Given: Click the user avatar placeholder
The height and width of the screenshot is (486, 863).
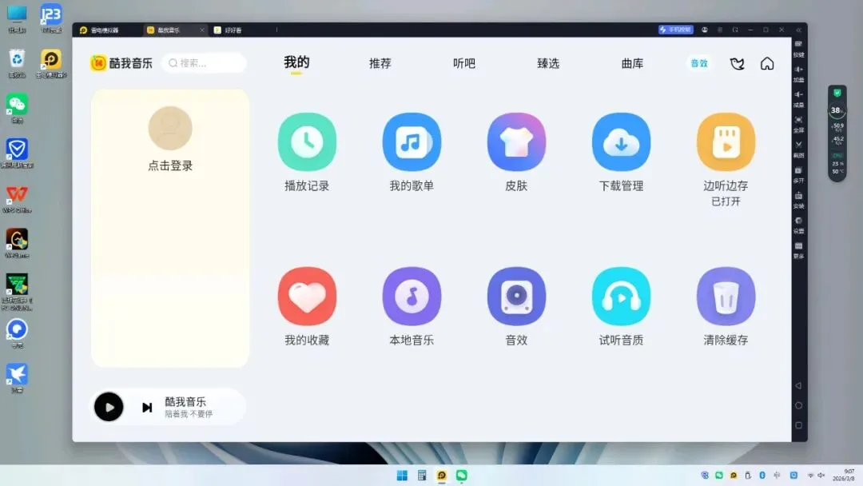Looking at the screenshot, I should (x=170, y=128).
